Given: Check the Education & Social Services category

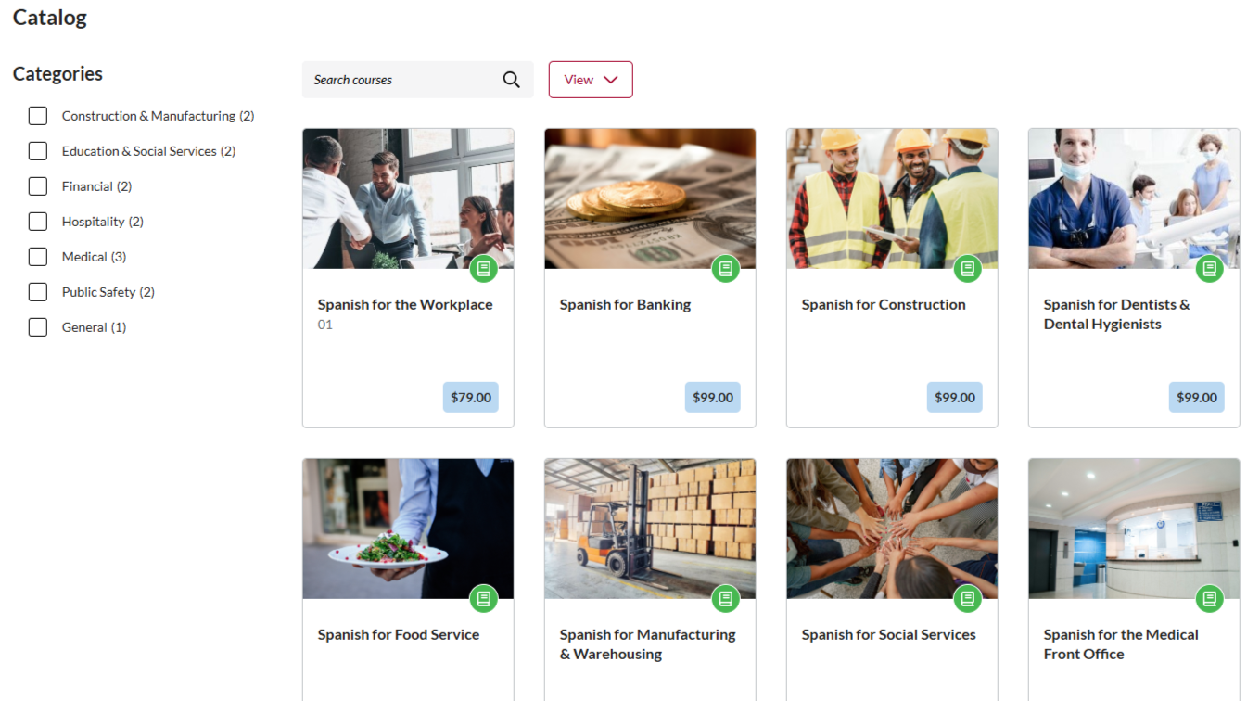Looking at the screenshot, I should [38, 151].
